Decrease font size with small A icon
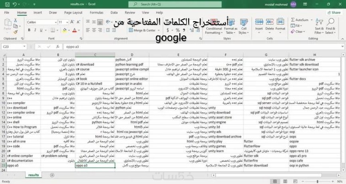 (x=78, y=22)
